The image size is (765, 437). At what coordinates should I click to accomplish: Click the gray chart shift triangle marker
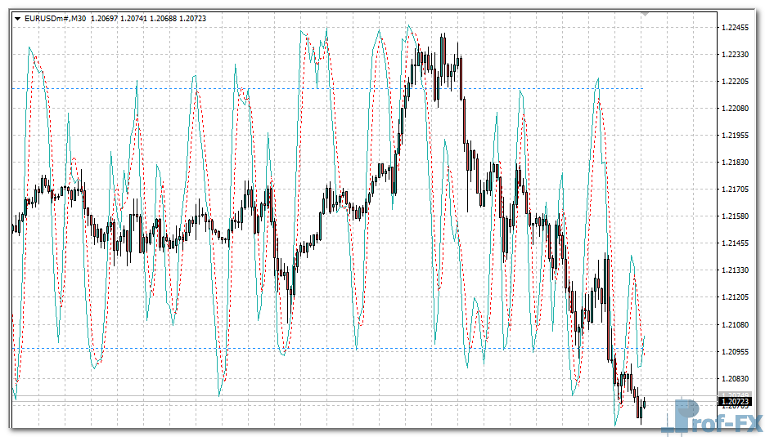coord(645,14)
